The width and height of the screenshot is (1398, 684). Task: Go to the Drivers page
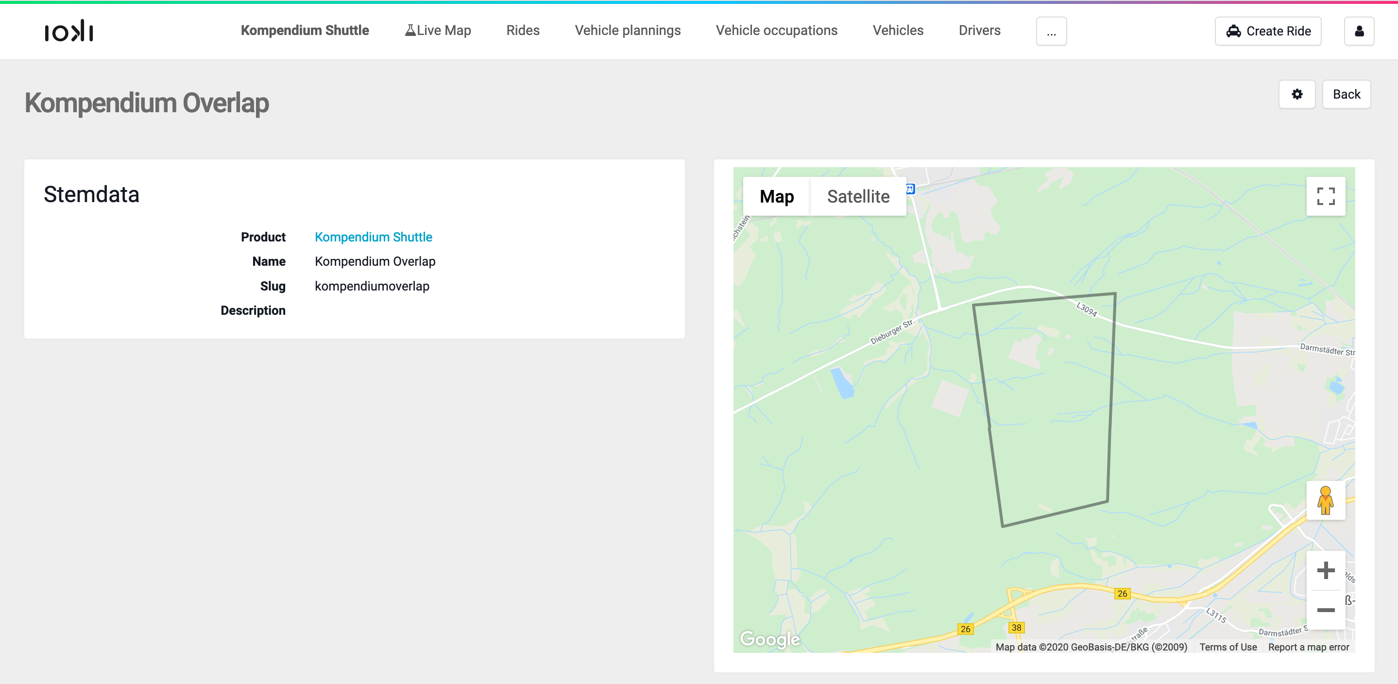(x=980, y=31)
